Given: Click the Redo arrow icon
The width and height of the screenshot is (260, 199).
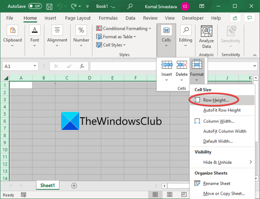Looking at the screenshot, I should click(74, 6).
